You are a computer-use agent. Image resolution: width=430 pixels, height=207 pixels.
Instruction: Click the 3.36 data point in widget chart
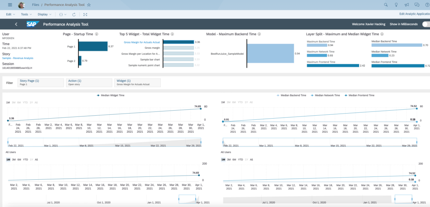click(8, 121)
